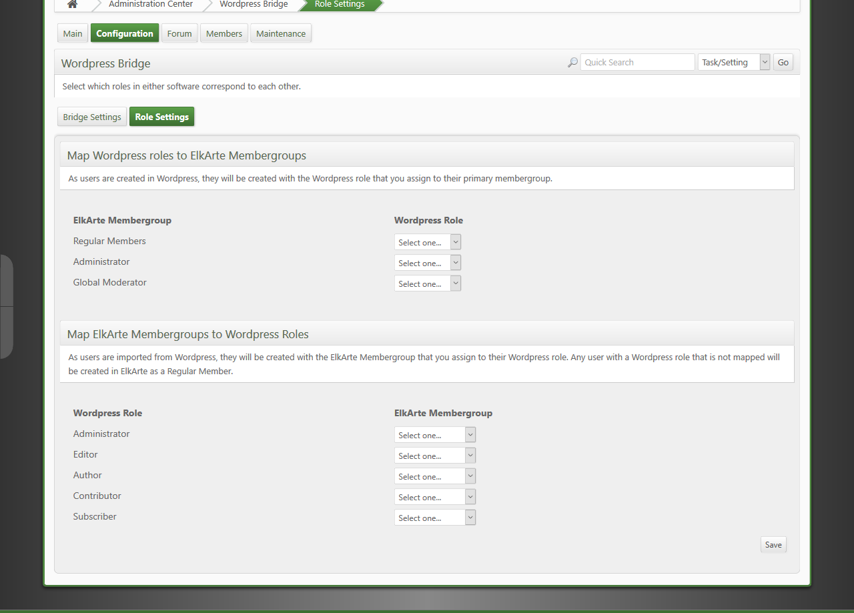Open Wordpress role dropdown for Administrator membergroup
The height and width of the screenshot is (613, 854).
tap(428, 263)
